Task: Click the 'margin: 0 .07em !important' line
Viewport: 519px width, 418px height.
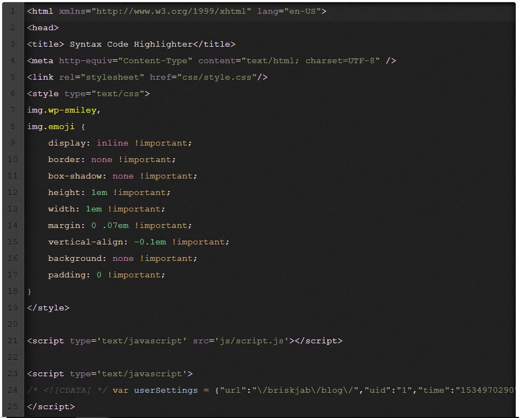Action: 120,225
